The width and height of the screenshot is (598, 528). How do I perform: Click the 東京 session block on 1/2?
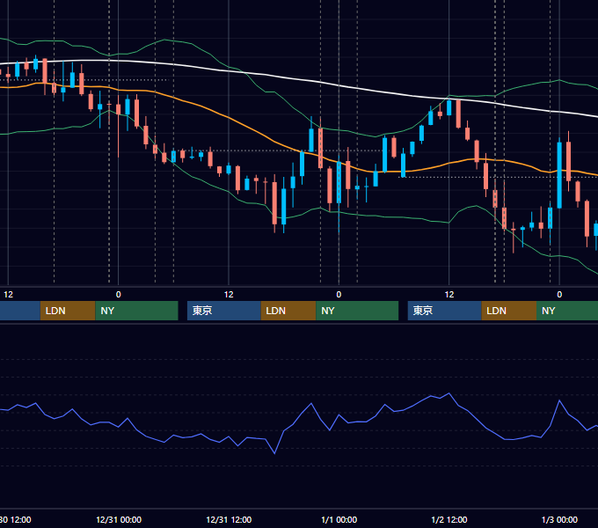coord(445,311)
